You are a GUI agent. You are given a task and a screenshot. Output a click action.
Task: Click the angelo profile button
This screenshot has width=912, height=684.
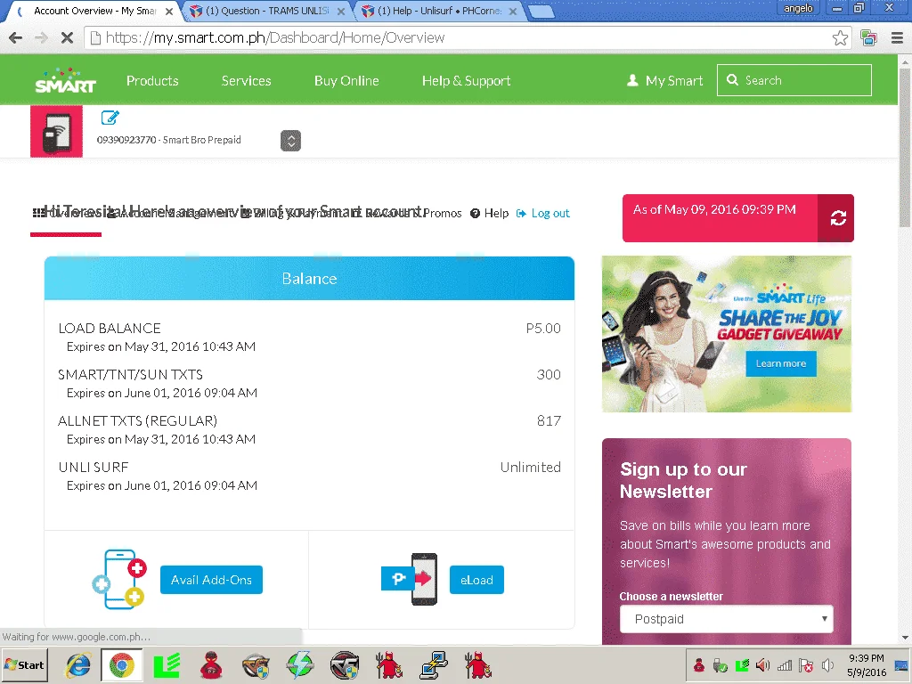coord(798,8)
